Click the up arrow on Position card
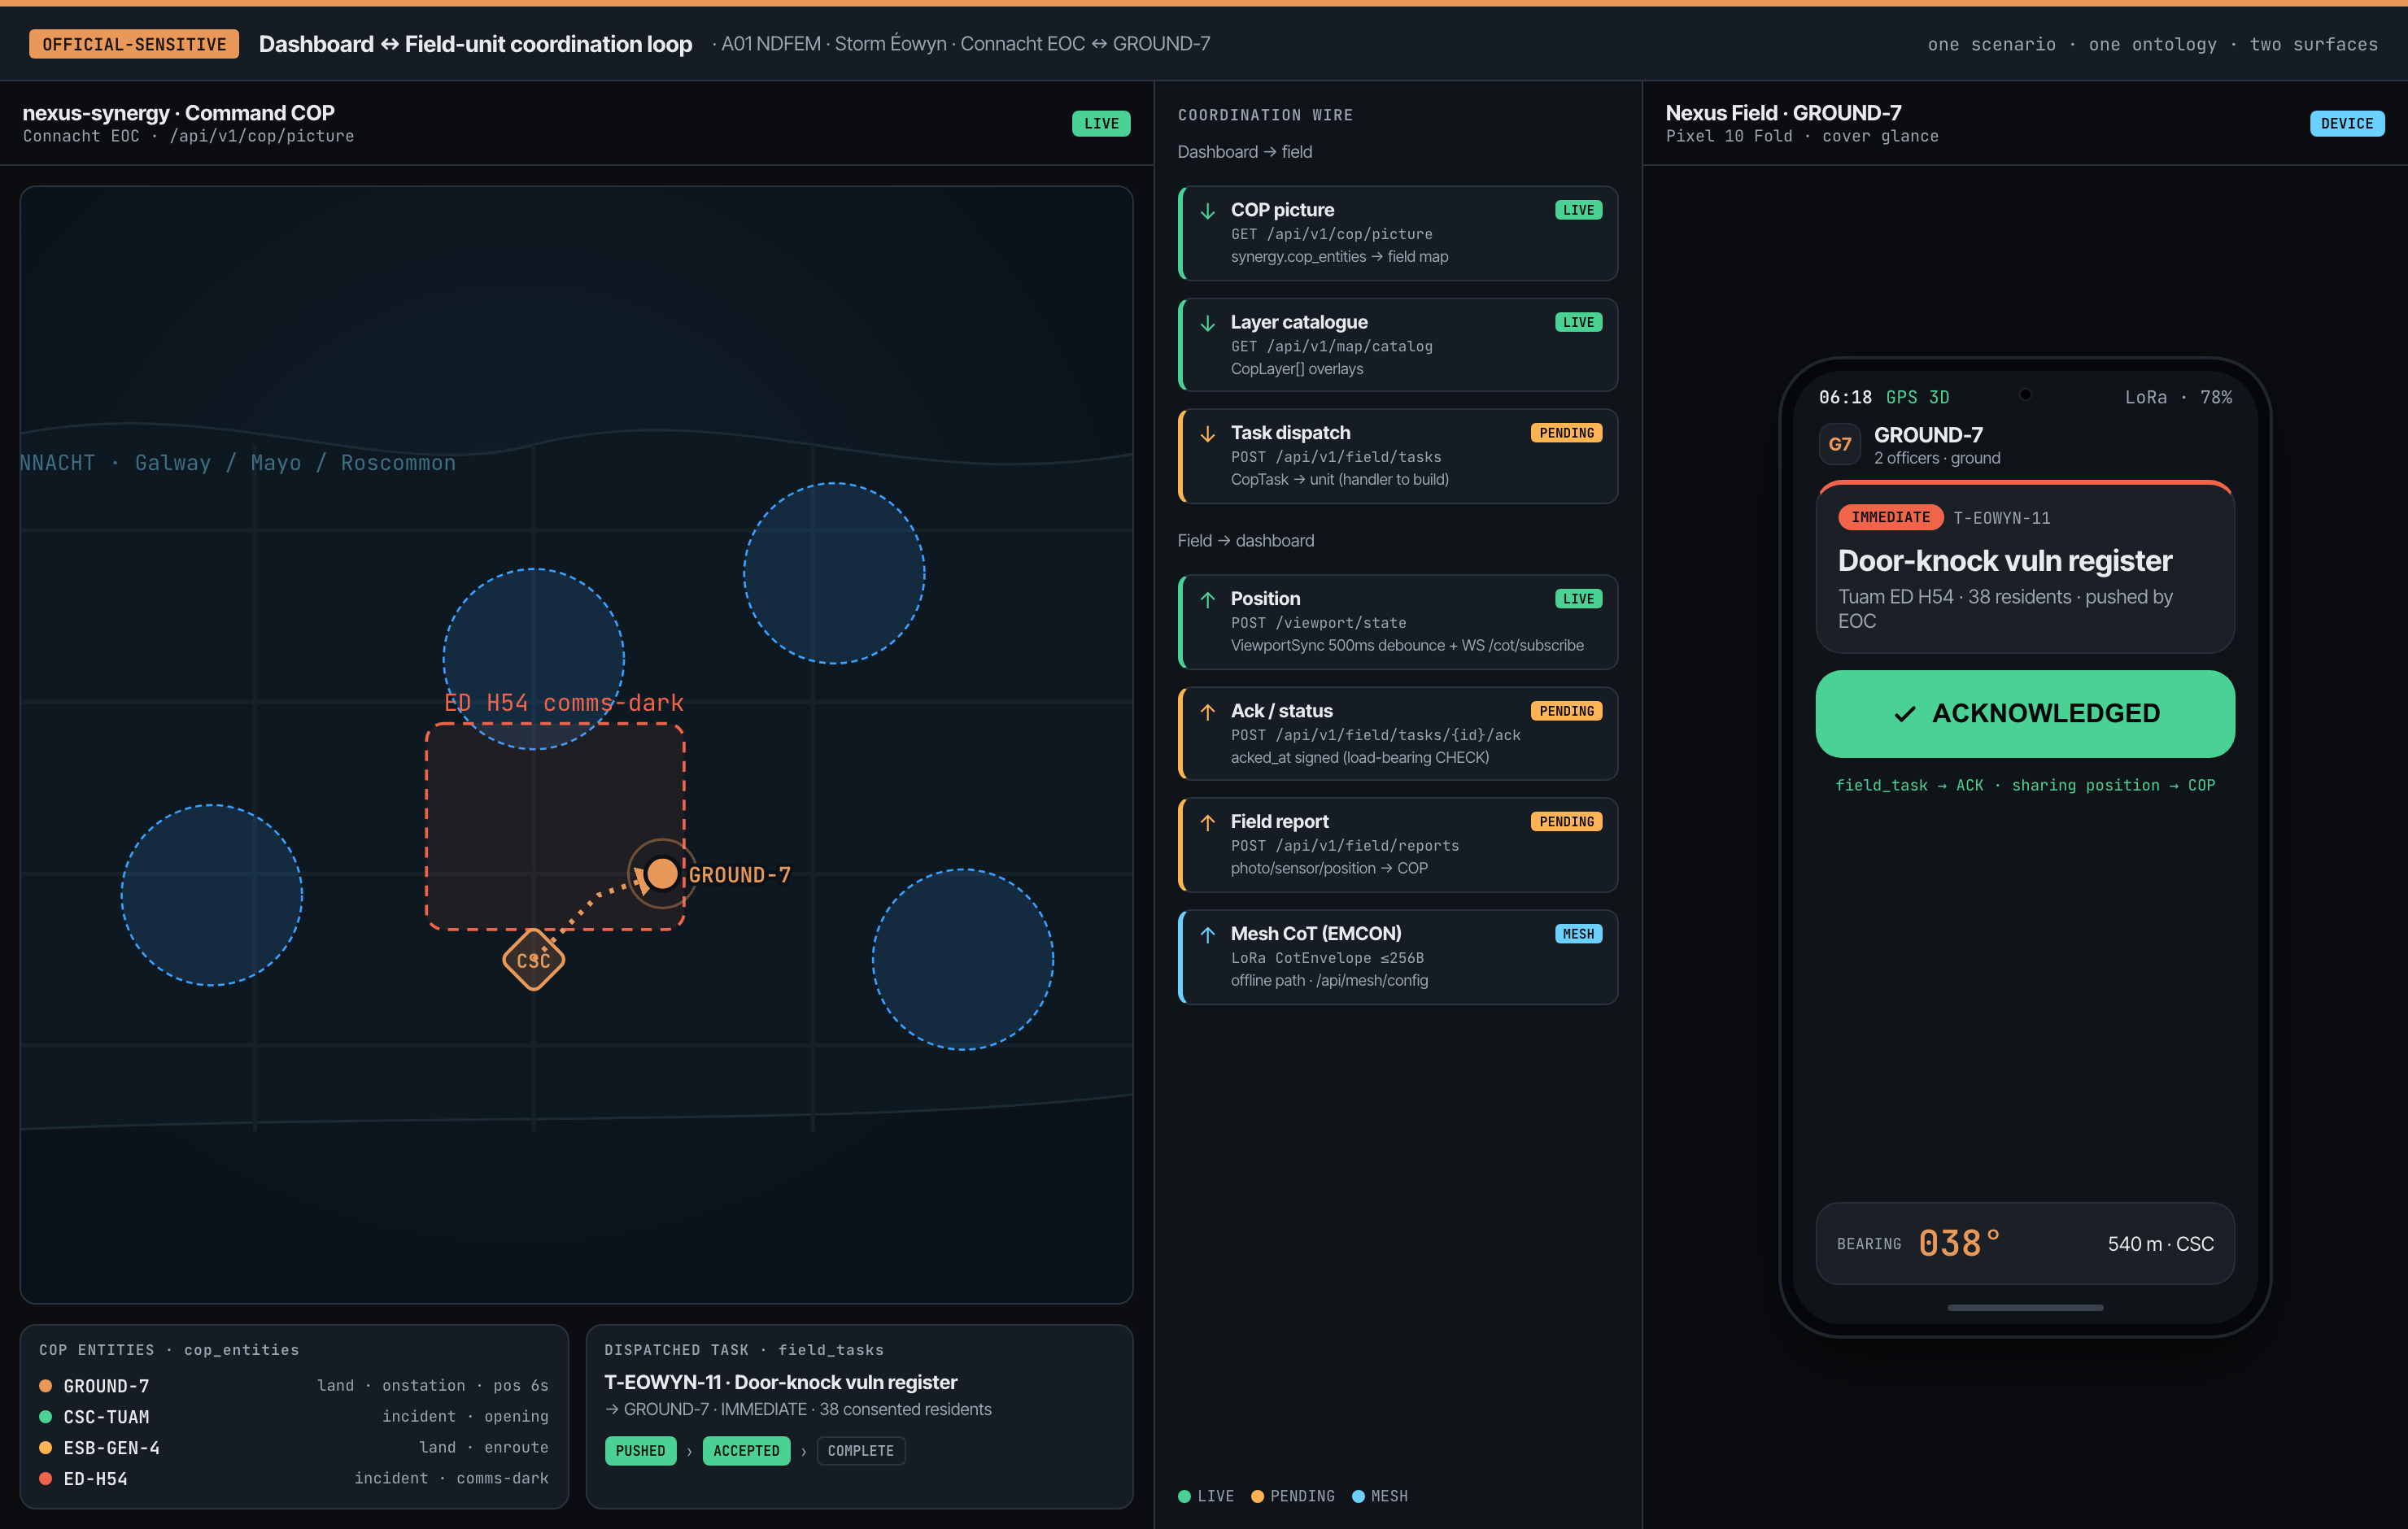This screenshot has height=1529, width=2408. 1208,599
